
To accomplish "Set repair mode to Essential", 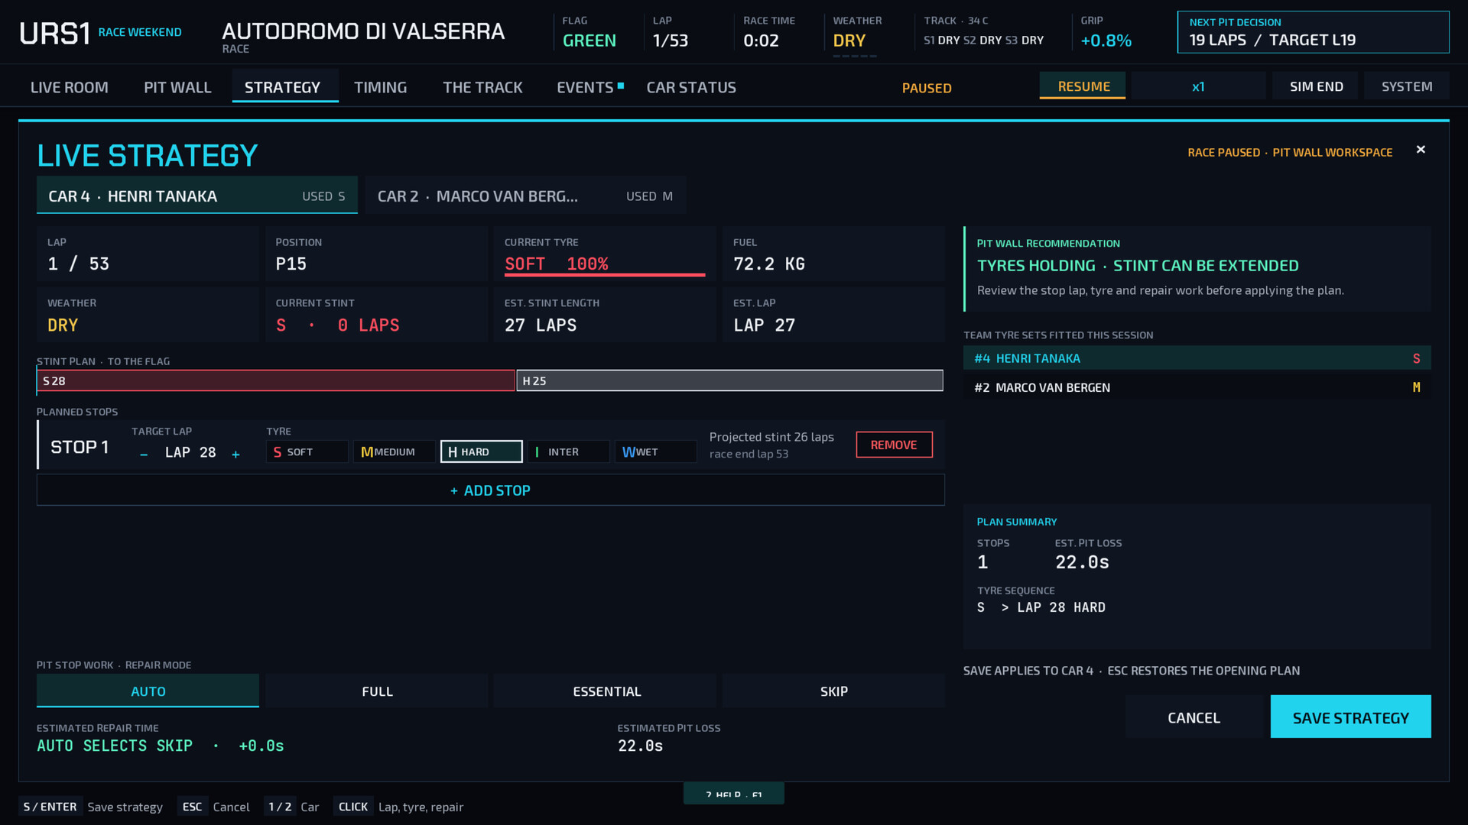I will coord(605,691).
